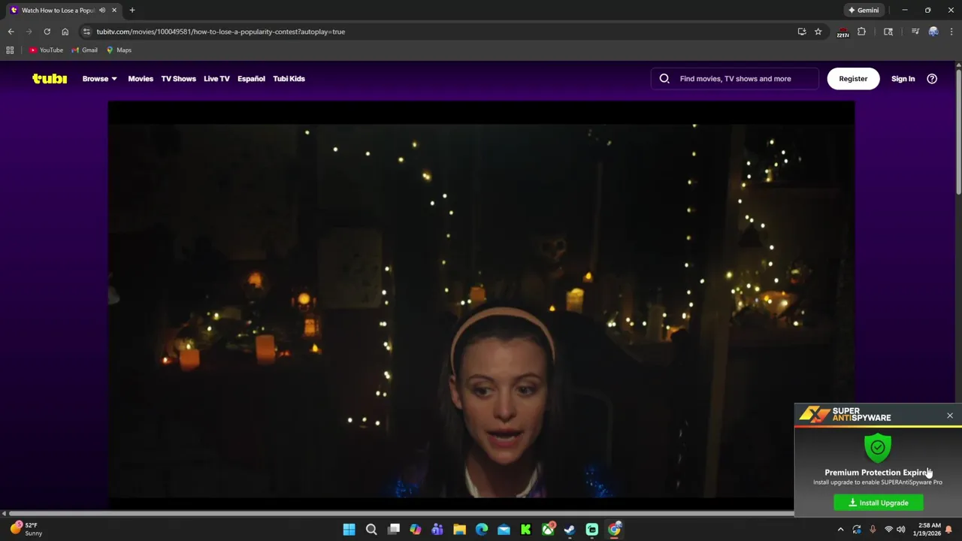The image size is (962, 541).
Task: Bookmark this tab with the star icon
Action: 818,32
